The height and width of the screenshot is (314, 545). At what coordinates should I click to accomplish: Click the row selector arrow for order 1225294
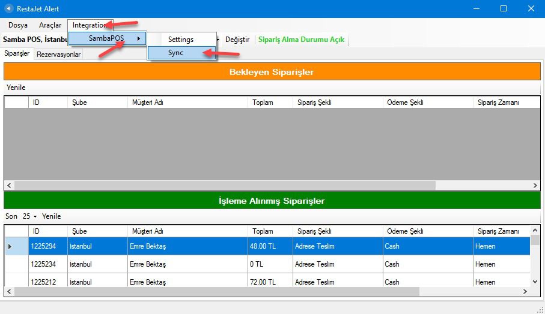click(x=10, y=246)
